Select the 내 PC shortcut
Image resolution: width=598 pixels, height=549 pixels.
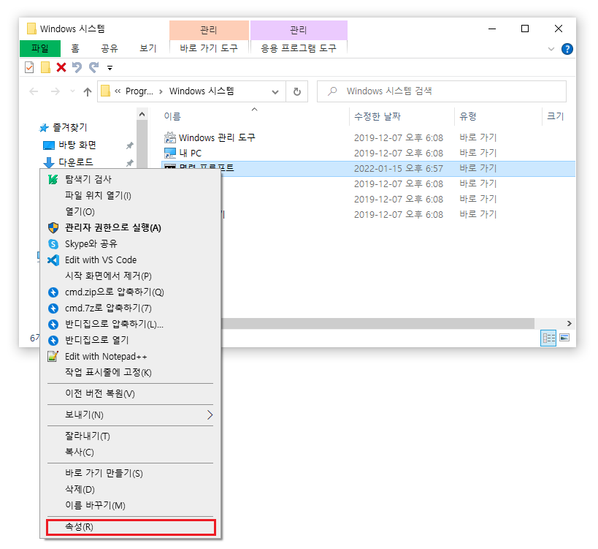191,153
